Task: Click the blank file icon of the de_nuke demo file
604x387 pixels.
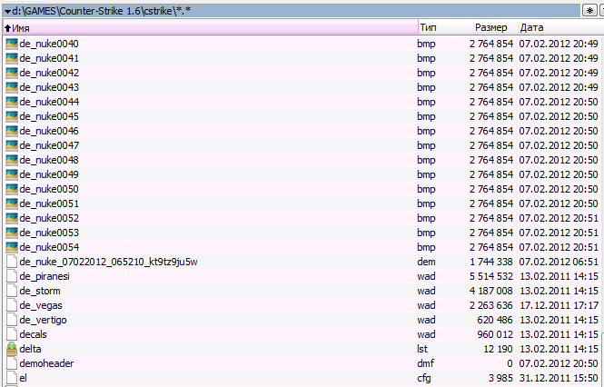Action: tap(12, 262)
